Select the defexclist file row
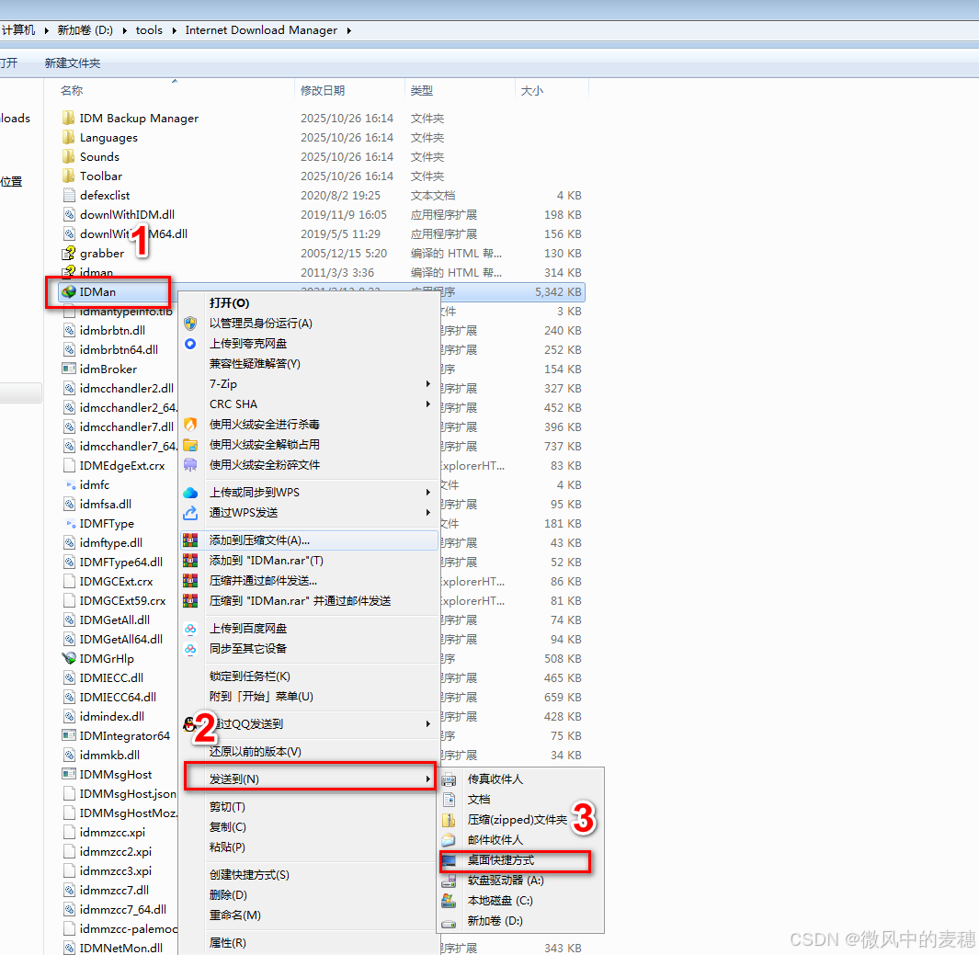The width and height of the screenshot is (979, 955). (322, 196)
